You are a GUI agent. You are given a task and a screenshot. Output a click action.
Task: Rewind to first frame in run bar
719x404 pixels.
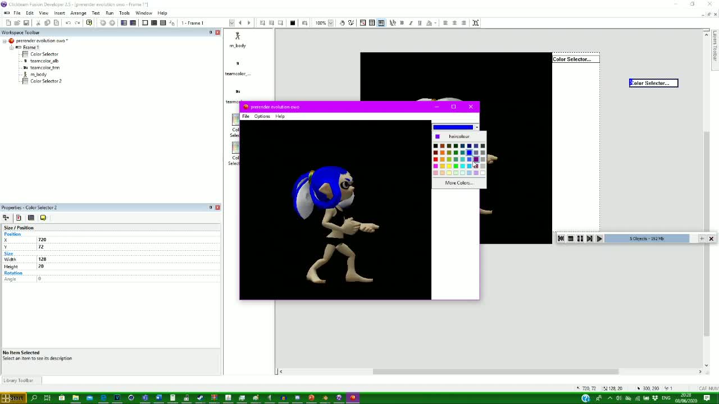[561, 238]
